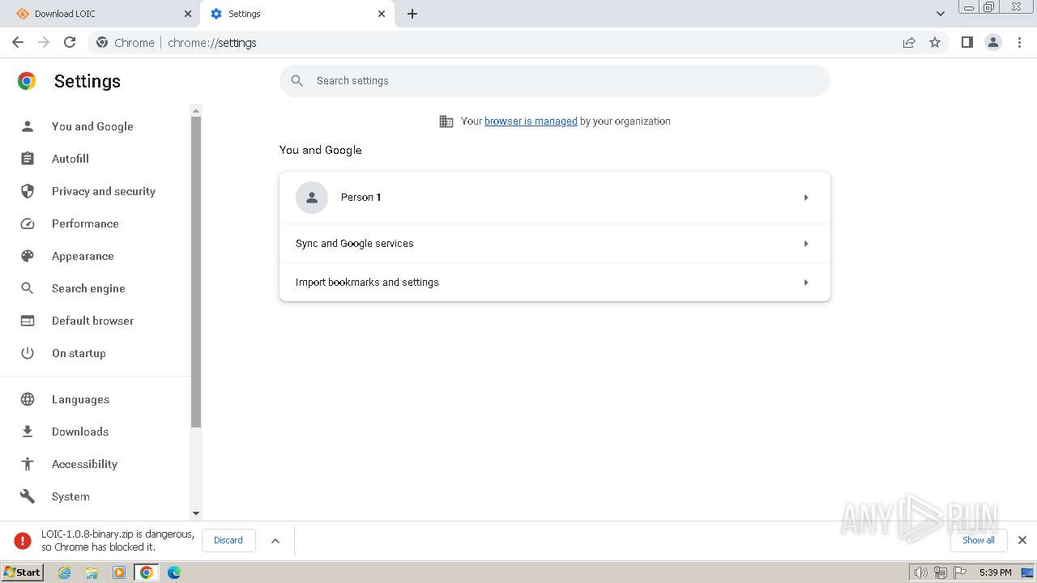Select the Settings tab
This screenshot has width=1037, height=583.
click(x=297, y=14)
